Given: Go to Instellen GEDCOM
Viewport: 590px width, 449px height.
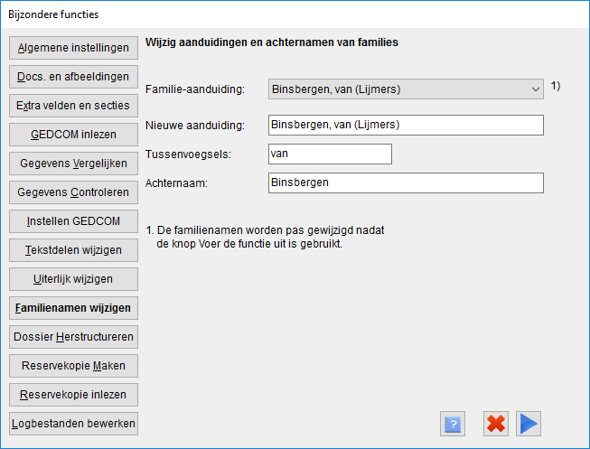Looking at the screenshot, I should [73, 221].
